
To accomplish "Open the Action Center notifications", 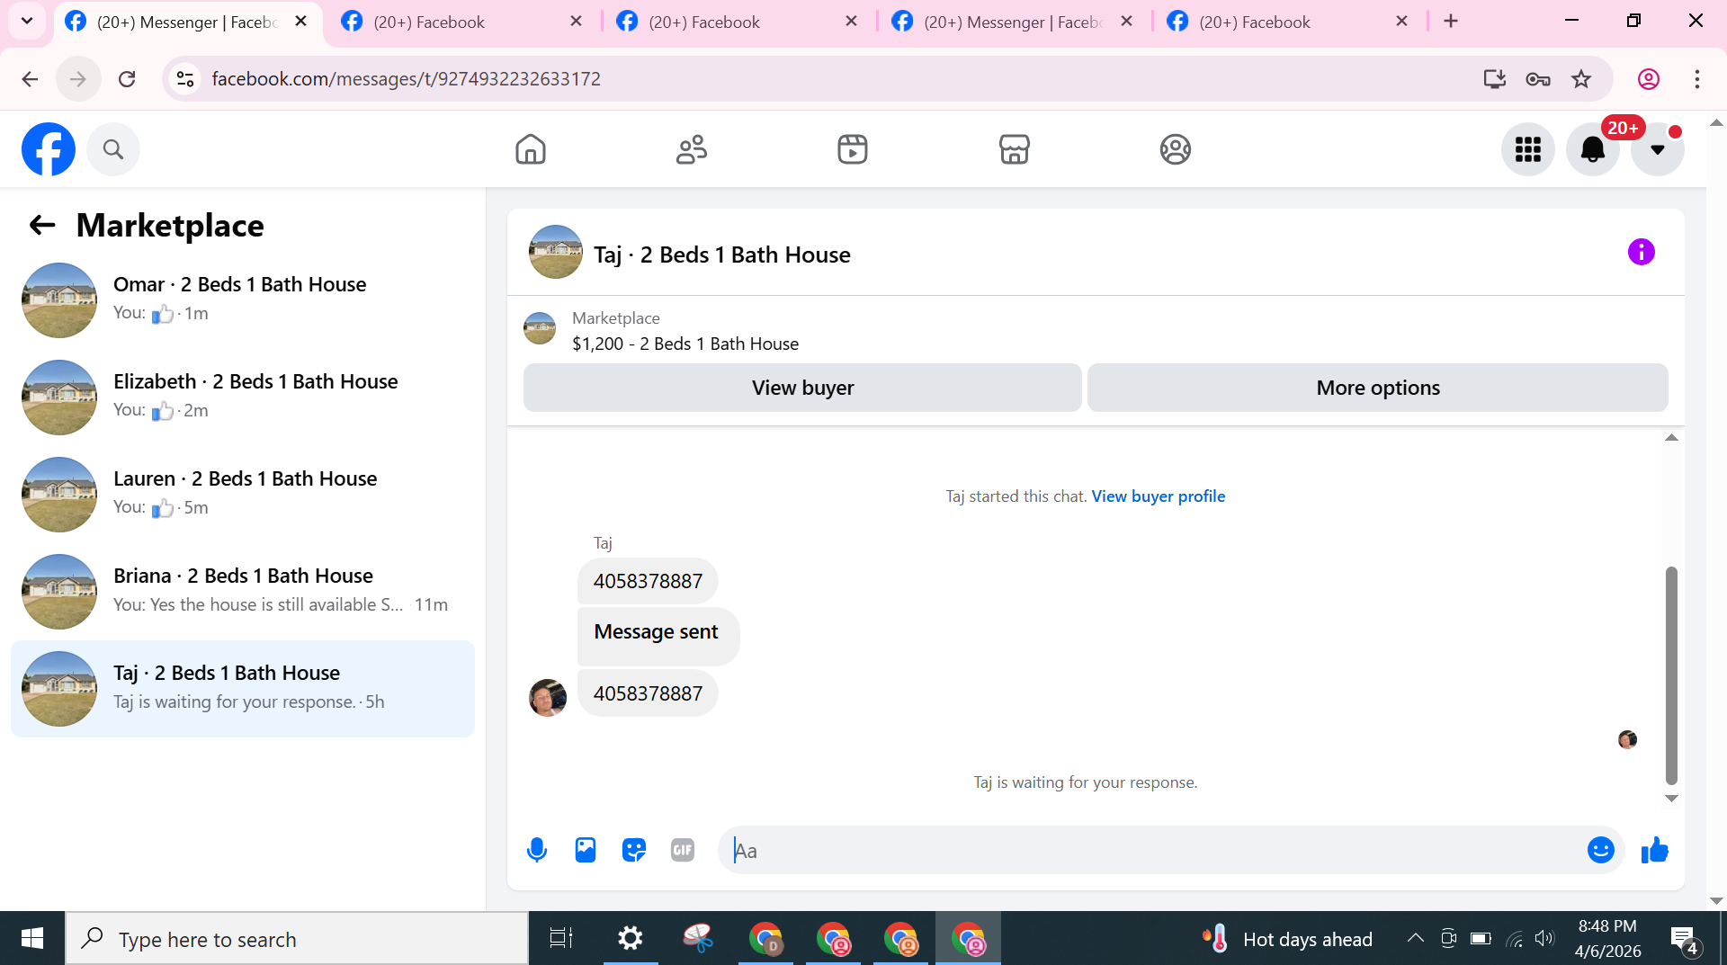I will [x=1684, y=939].
